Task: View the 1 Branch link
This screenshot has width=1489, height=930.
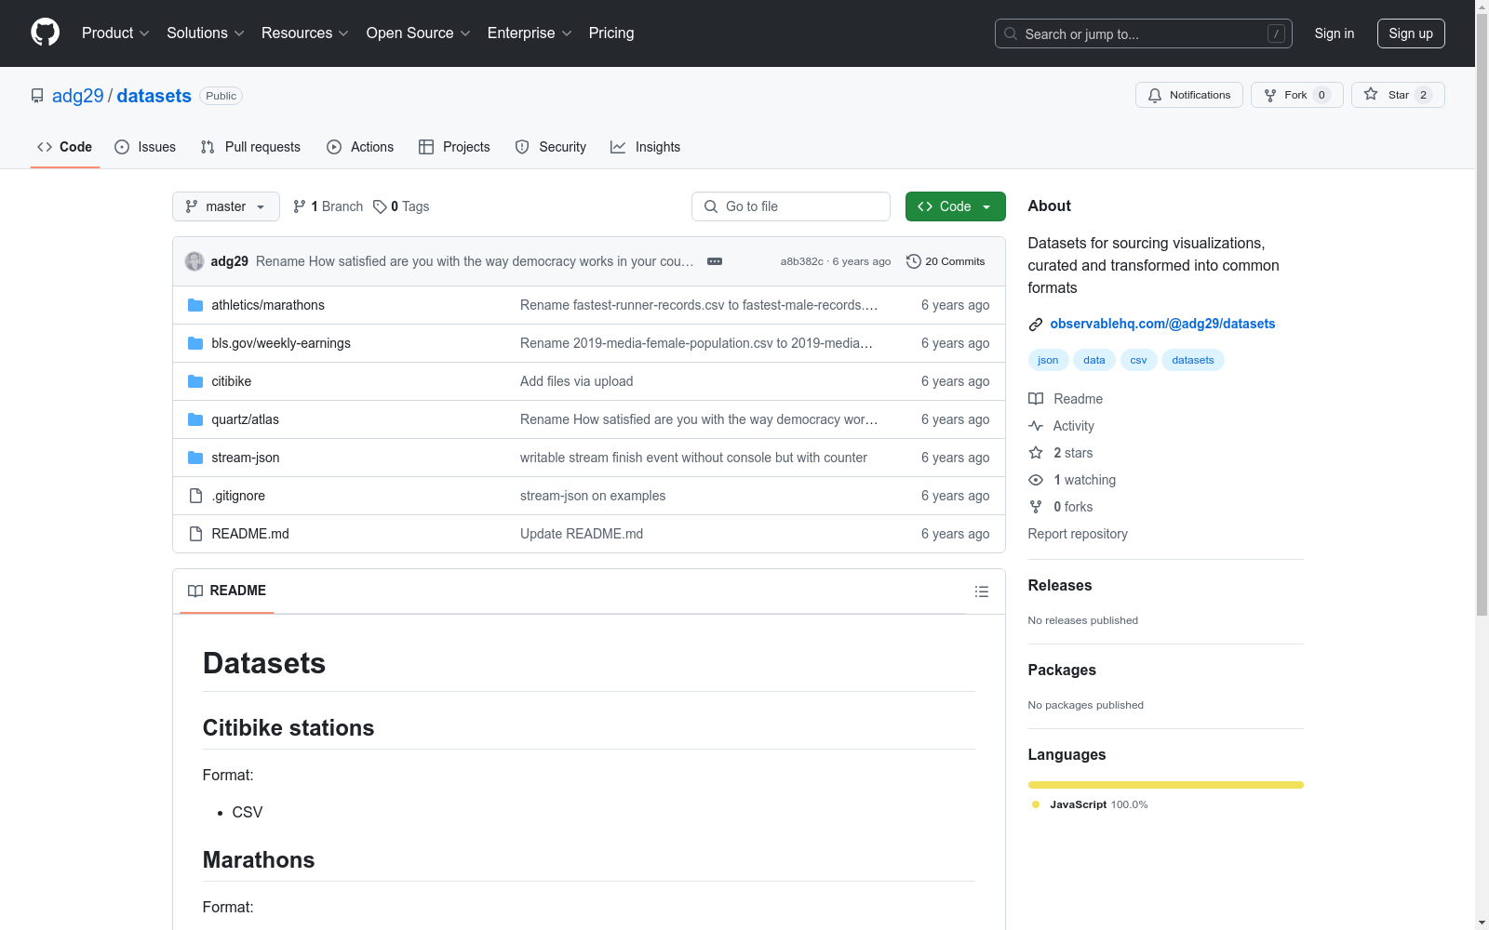Action: tap(328, 206)
